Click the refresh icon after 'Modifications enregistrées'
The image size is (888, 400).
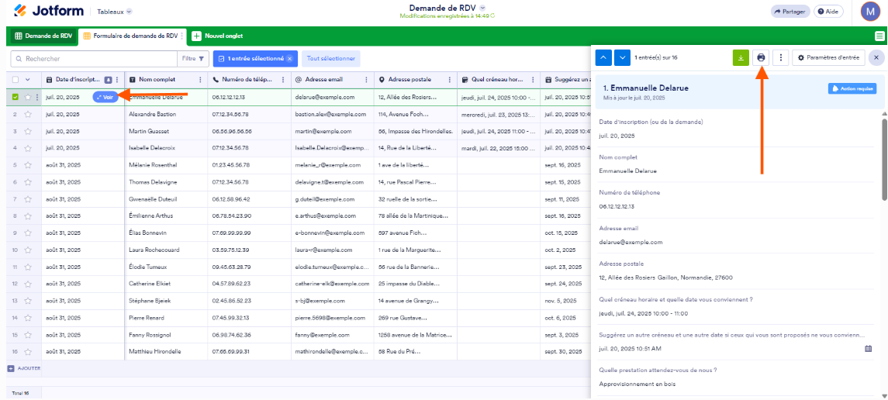pos(492,16)
